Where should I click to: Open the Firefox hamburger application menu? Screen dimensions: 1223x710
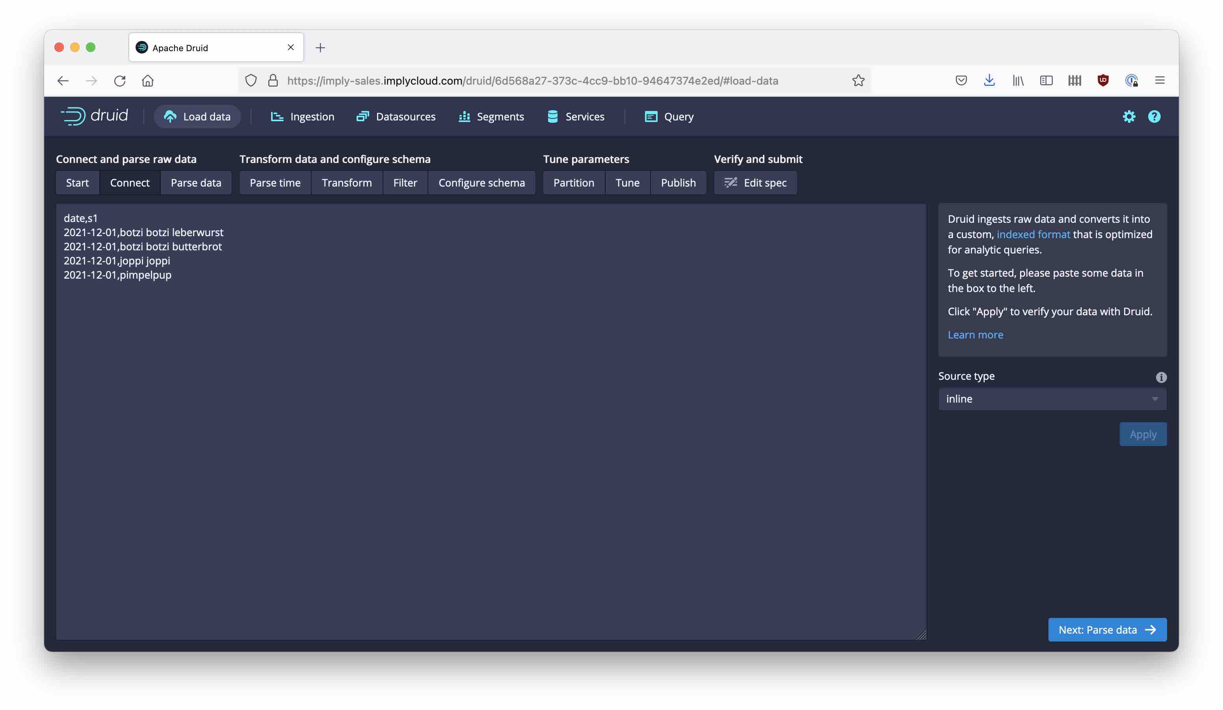1160,80
